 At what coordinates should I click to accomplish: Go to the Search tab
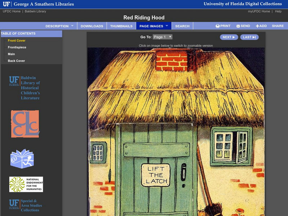182,26
